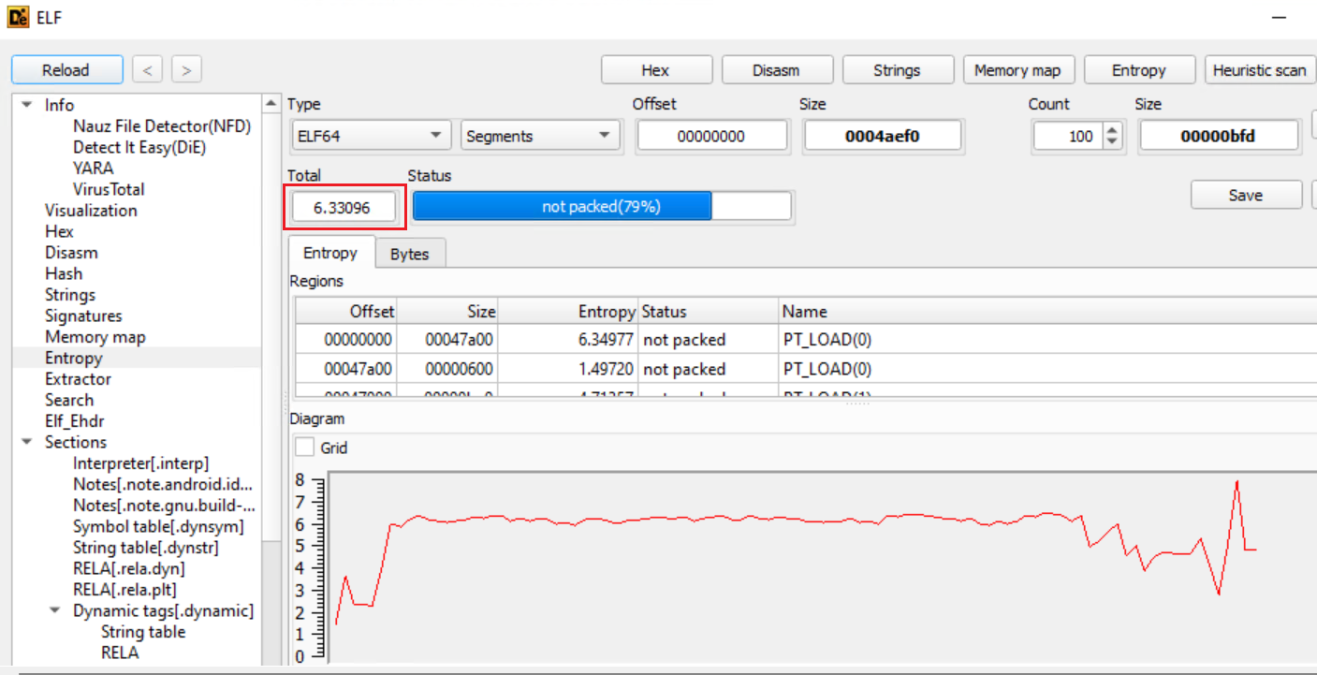This screenshot has height=675, width=1317.
Task: Collapse the Sections tree node
Action: (26, 442)
